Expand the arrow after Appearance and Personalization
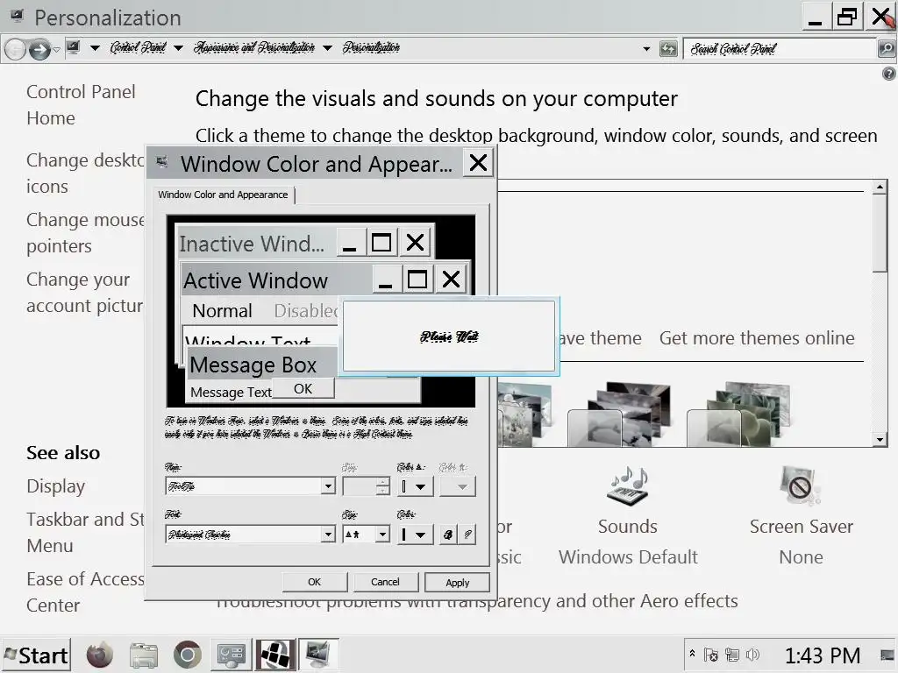This screenshot has height=673, width=898. coord(327,48)
